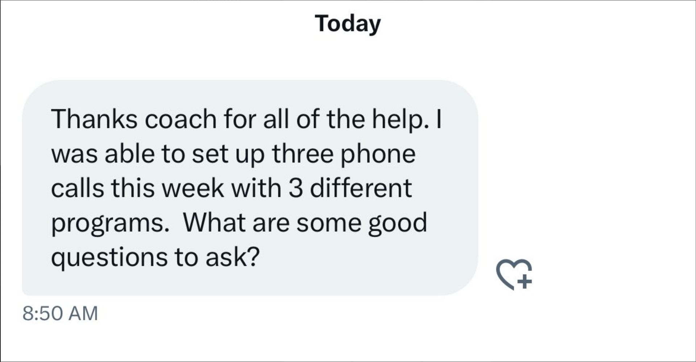The height and width of the screenshot is (362, 696).
Task: Click the word "good" in the message
Action: [397, 223]
